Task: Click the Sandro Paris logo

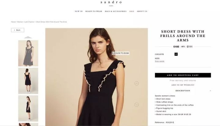Action: pos(111,3)
